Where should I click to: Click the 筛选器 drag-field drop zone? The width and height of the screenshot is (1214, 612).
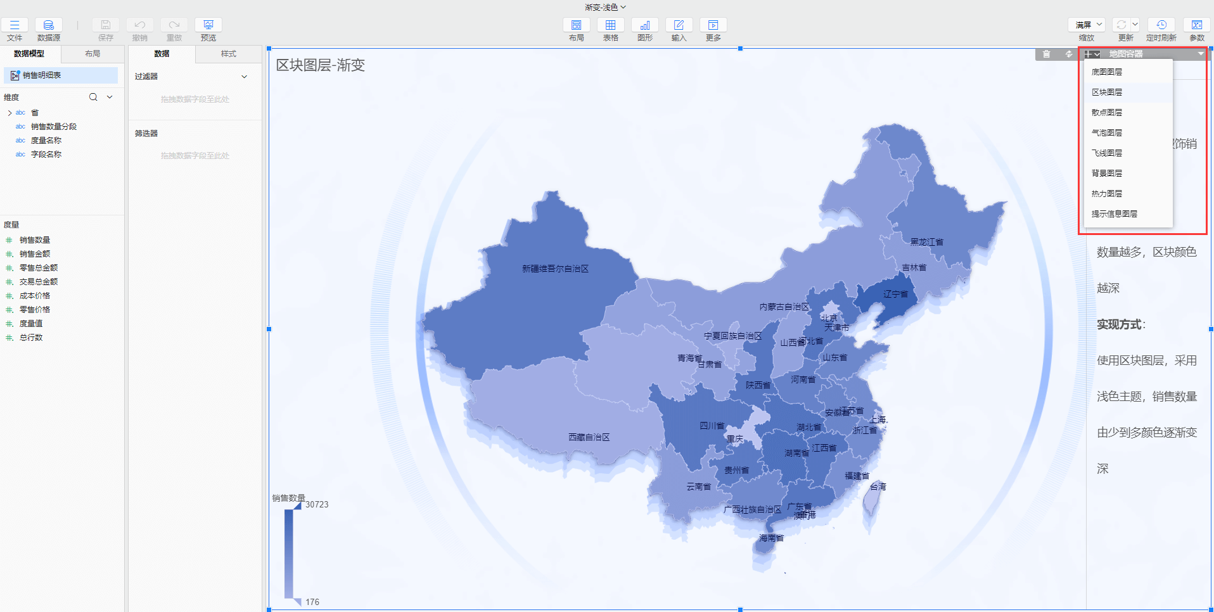point(195,155)
